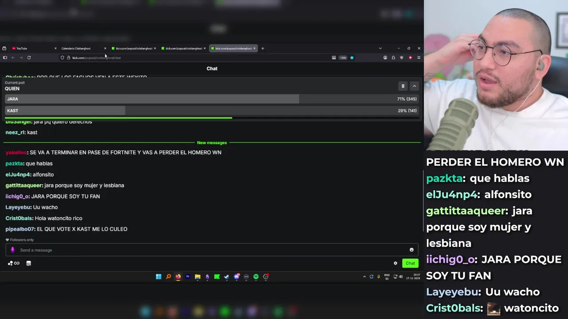Viewport: 568px width, 319px height.
Task: Open Spotify from the taskbar
Action: (x=256, y=276)
